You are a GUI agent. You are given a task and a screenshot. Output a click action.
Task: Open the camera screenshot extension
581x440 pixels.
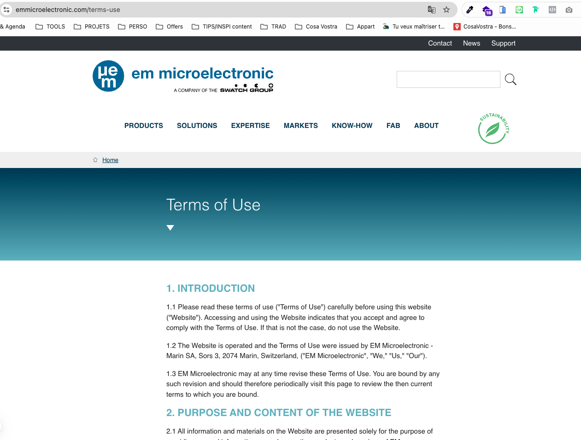tap(569, 10)
